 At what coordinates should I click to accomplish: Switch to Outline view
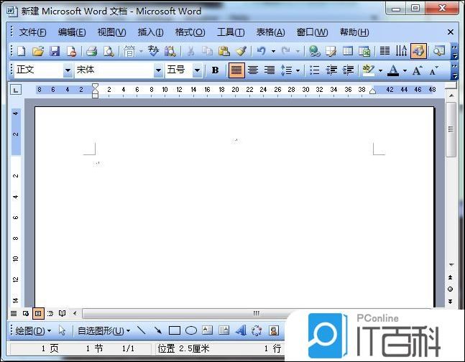[50, 313]
